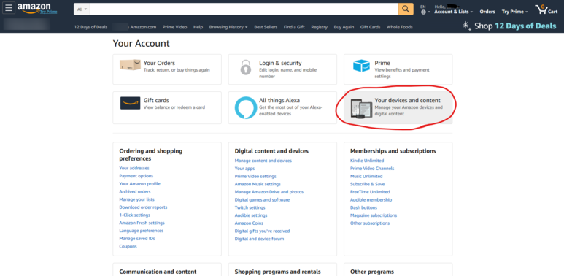564x276 pixels.
Task: Open Magazine subscriptions link
Action: (x=374, y=215)
